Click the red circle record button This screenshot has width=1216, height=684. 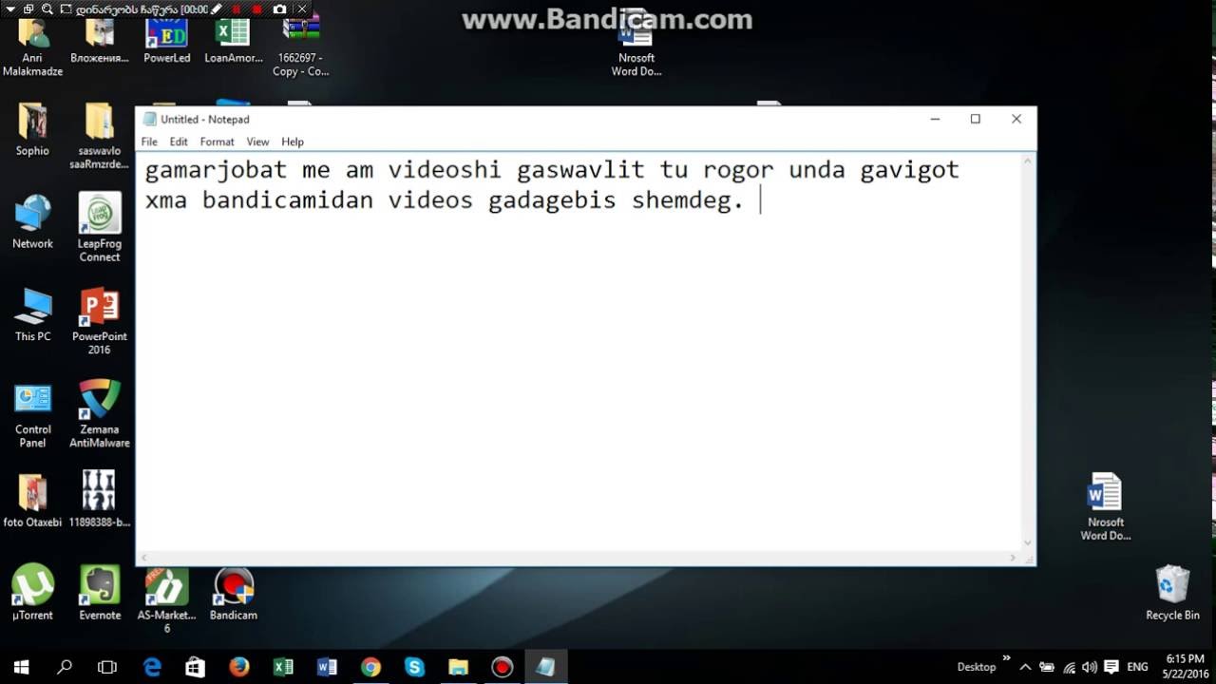[257, 9]
